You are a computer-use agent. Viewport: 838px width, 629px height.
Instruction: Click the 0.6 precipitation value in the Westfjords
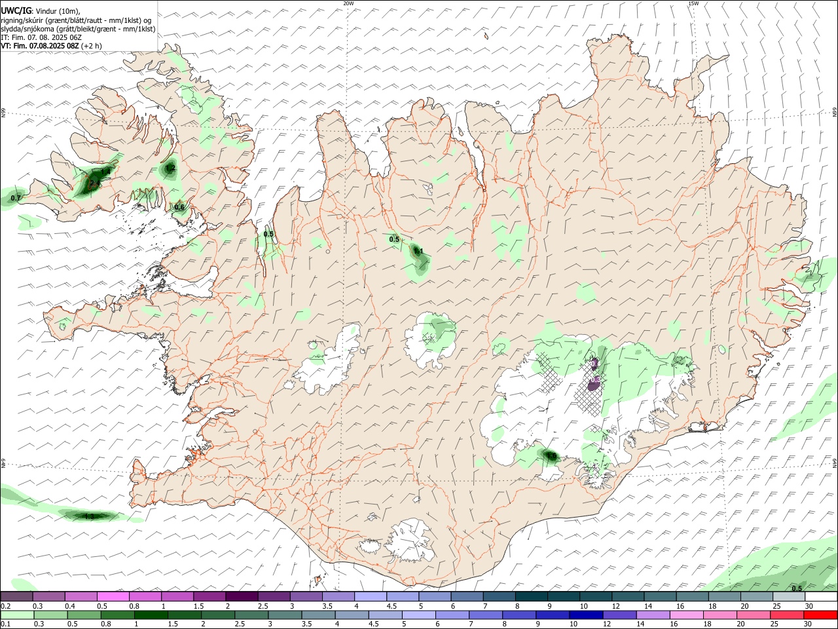pos(179,208)
